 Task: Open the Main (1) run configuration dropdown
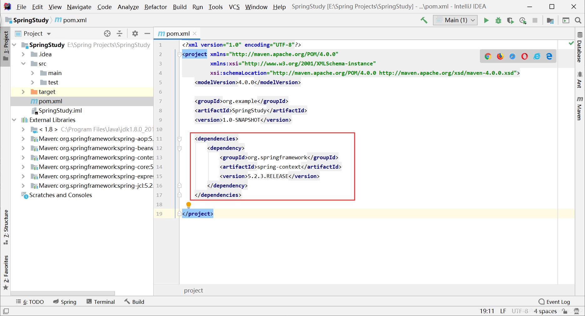tap(455, 20)
